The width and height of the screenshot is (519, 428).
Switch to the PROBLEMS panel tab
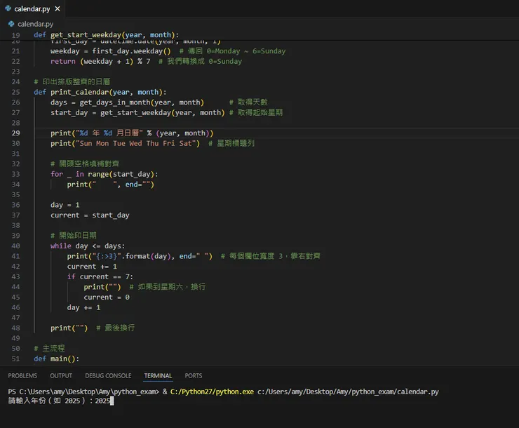[x=22, y=376]
